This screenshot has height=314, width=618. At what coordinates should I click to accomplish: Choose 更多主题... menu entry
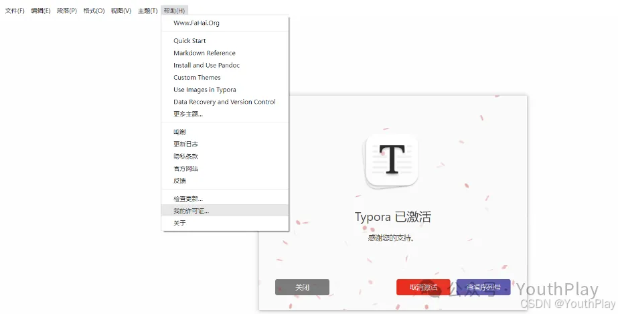coord(225,114)
